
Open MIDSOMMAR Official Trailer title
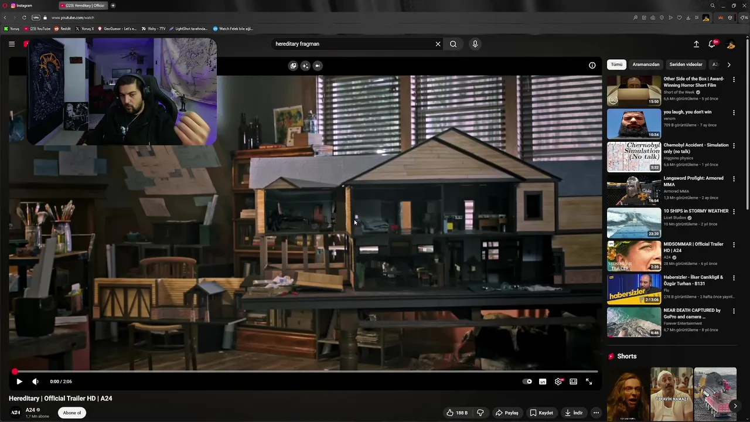[693, 247]
